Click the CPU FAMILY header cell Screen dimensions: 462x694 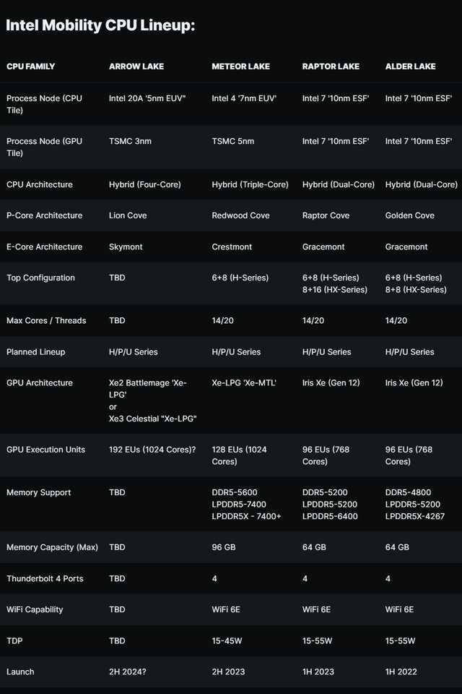(x=31, y=67)
